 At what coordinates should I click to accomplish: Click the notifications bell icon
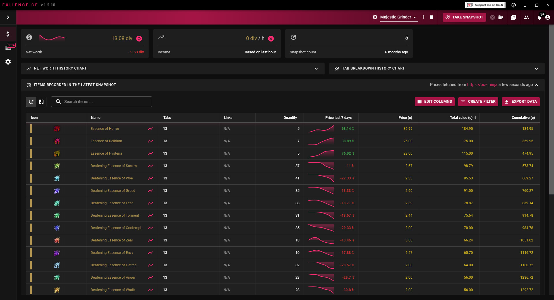point(539,17)
